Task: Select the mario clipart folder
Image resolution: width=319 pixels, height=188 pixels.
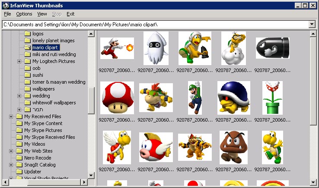Action: (x=46, y=47)
